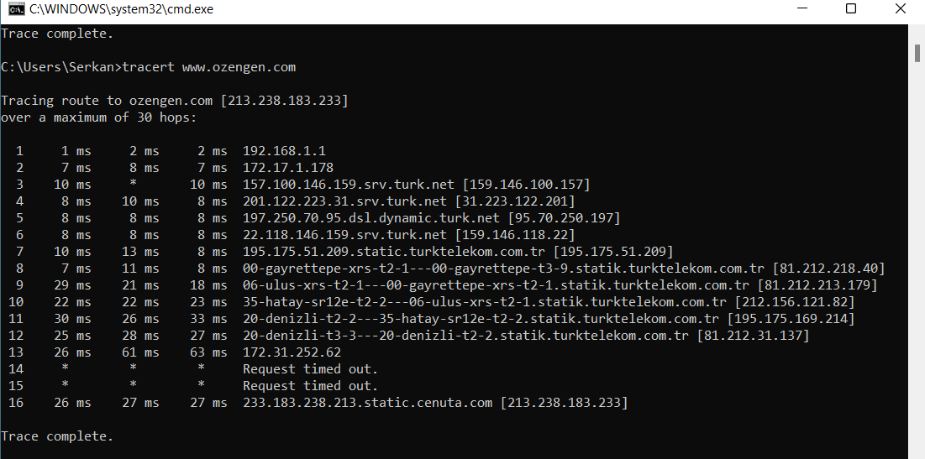The image size is (925, 459).
Task: Click the vertical scrollbar thumb
Action: (917, 52)
